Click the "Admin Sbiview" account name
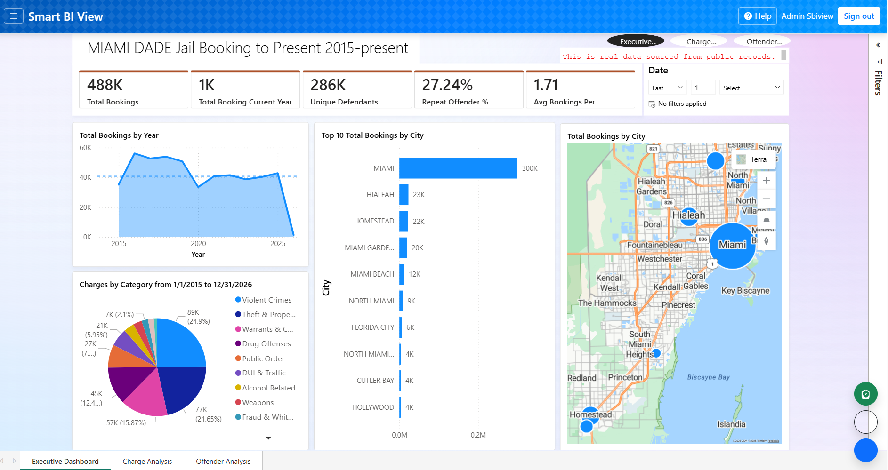888x470 pixels. coord(807,16)
